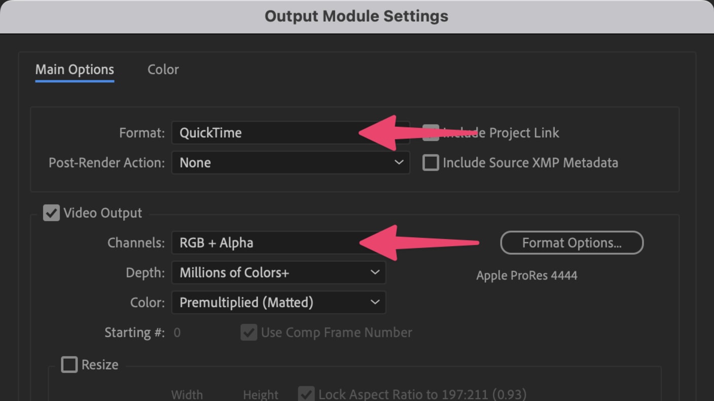Click the Output Module Settings title bar
The height and width of the screenshot is (401, 714).
pyautogui.click(x=356, y=16)
